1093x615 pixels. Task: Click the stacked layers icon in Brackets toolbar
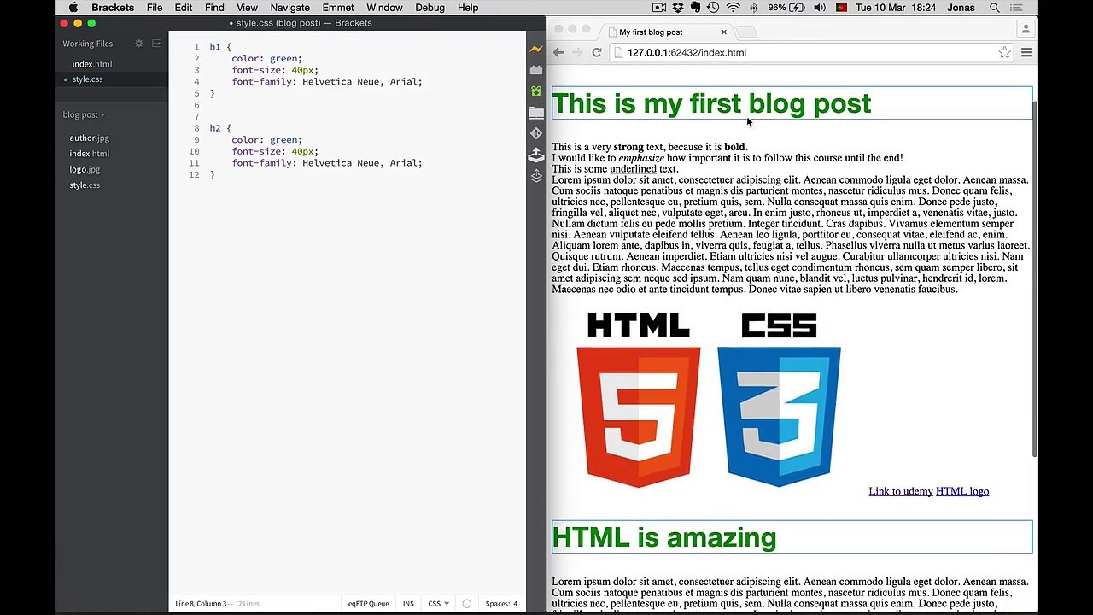(536, 176)
